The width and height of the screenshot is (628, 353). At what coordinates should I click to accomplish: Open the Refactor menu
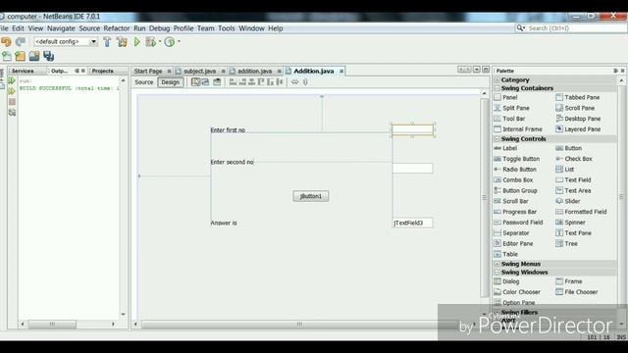(x=117, y=28)
